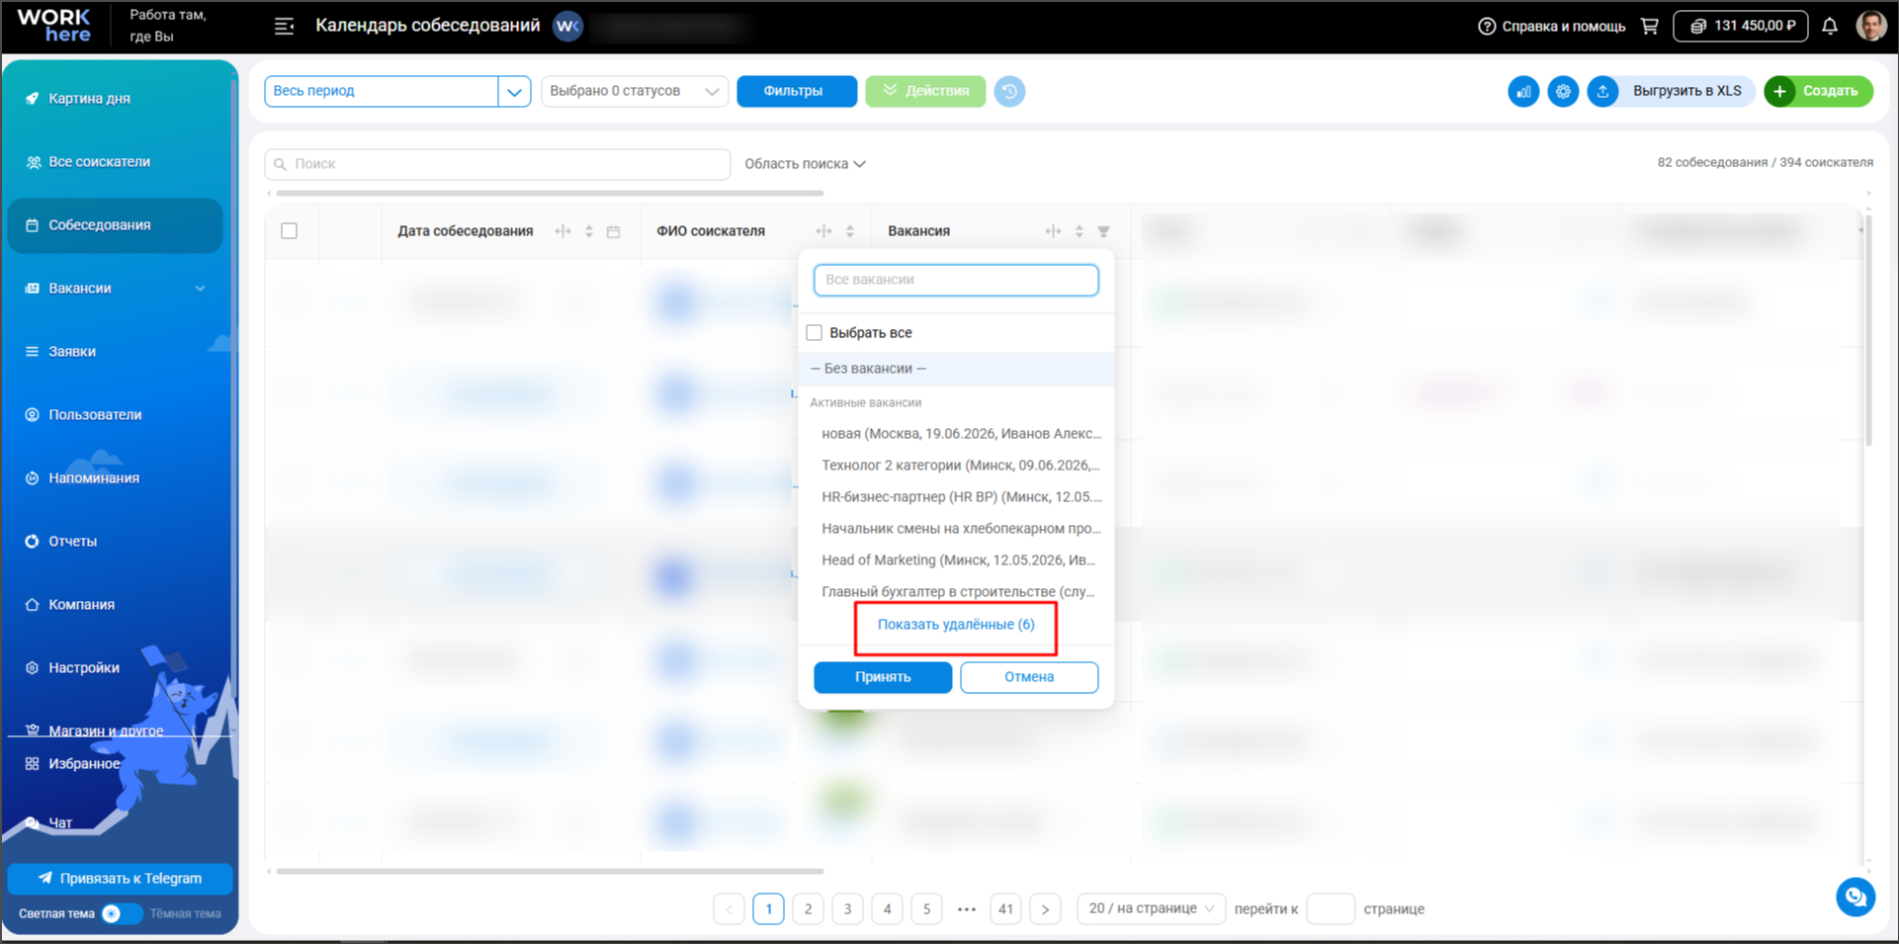Open the shopping cart icon

(x=1649, y=26)
